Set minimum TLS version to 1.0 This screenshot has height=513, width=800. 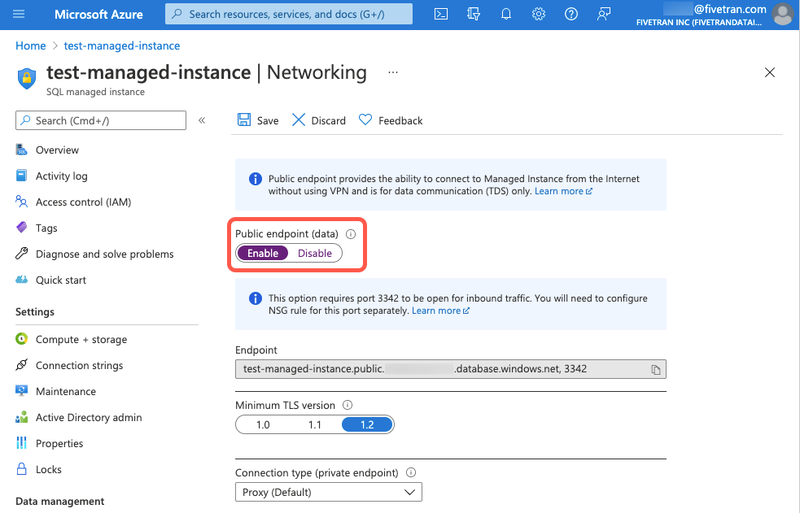pos(263,425)
